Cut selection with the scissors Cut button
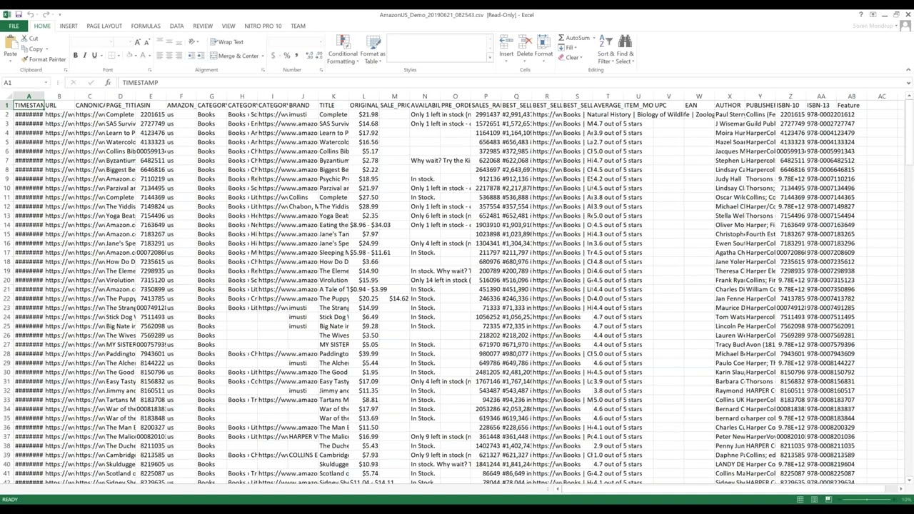Screen dimensions: 914x514 29,39
